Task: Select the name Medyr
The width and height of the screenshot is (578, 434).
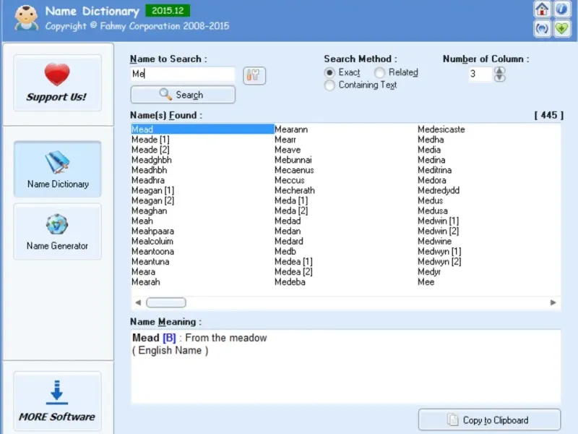Action: pos(429,272)
